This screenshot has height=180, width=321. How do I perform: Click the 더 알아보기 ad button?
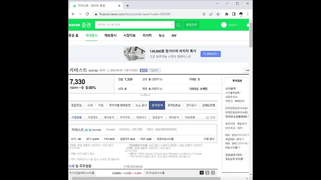(210, 54)
